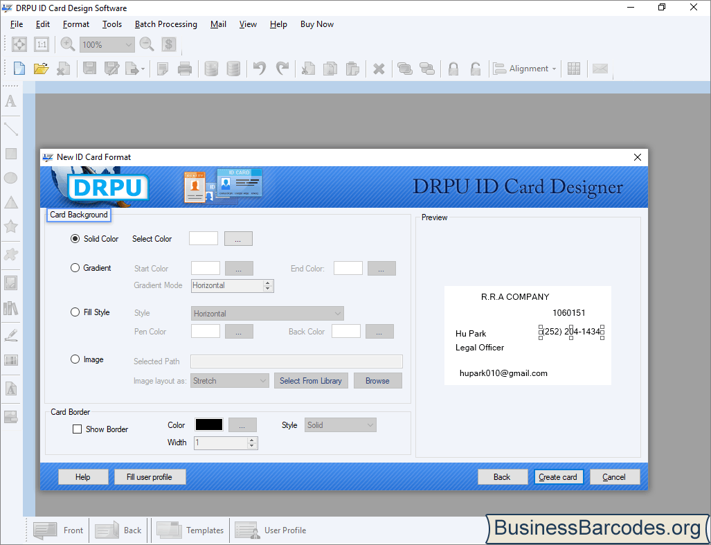Select the Ellipse tool in left sidebar
This screenshot has width=711, height=545.
point(11,178)
